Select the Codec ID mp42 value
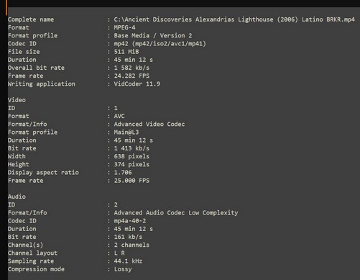This screenshot has width=360, height=280. click(x=160, y=44)
